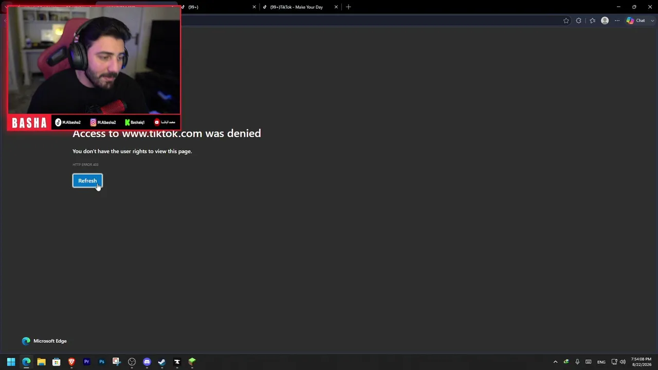The width and height of the screenshot is (658, 370).
Task: Switch to the "TikTok - Make Your Day" tab
Action: coord(300,7)
